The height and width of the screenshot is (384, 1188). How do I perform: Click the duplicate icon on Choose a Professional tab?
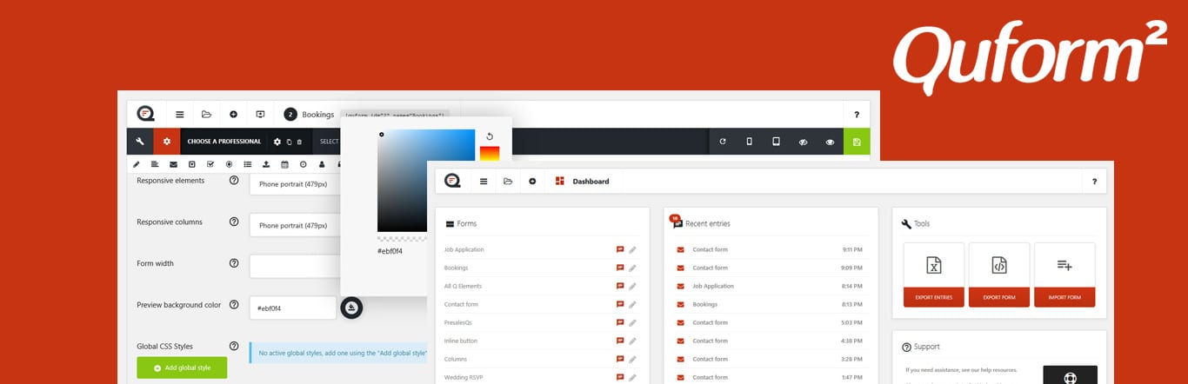[290, 142]
